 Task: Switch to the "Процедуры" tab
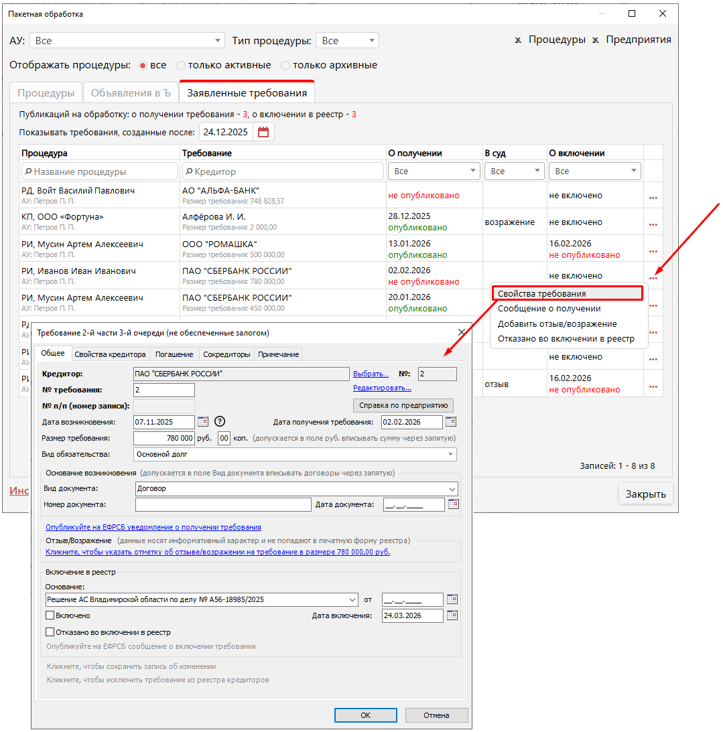[x=46, y=93]
